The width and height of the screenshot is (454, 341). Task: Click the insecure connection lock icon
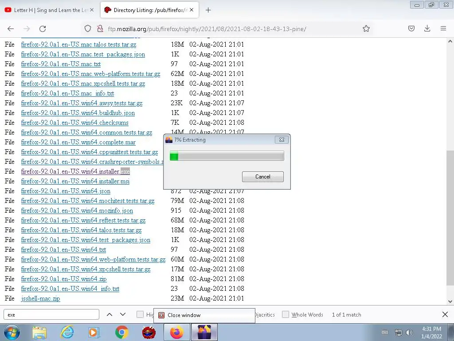point(100,28)
